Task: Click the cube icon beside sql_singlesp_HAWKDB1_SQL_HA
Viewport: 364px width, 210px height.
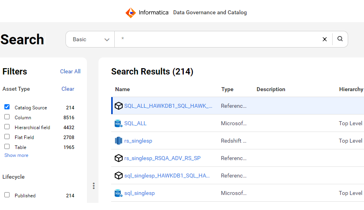Action: tap(119, 176)
